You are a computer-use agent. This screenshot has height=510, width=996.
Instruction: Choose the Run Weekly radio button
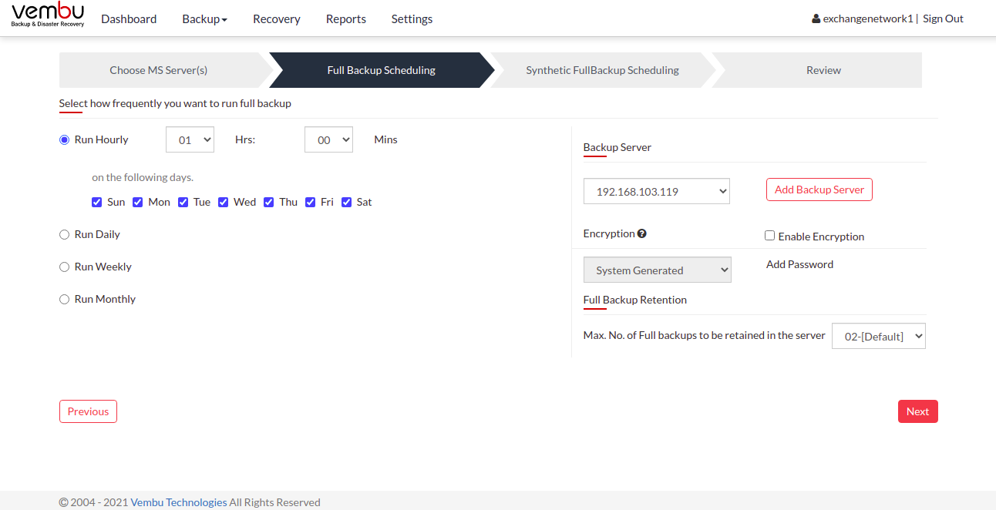64,267
